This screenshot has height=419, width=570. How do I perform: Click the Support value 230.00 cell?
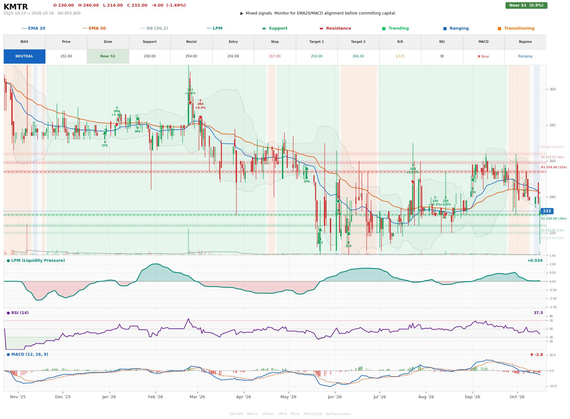click(149, 56)
